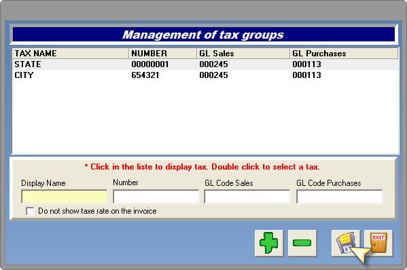The image size is (407, 270).
Task: Click the Exit door icon
Action: 378,243
